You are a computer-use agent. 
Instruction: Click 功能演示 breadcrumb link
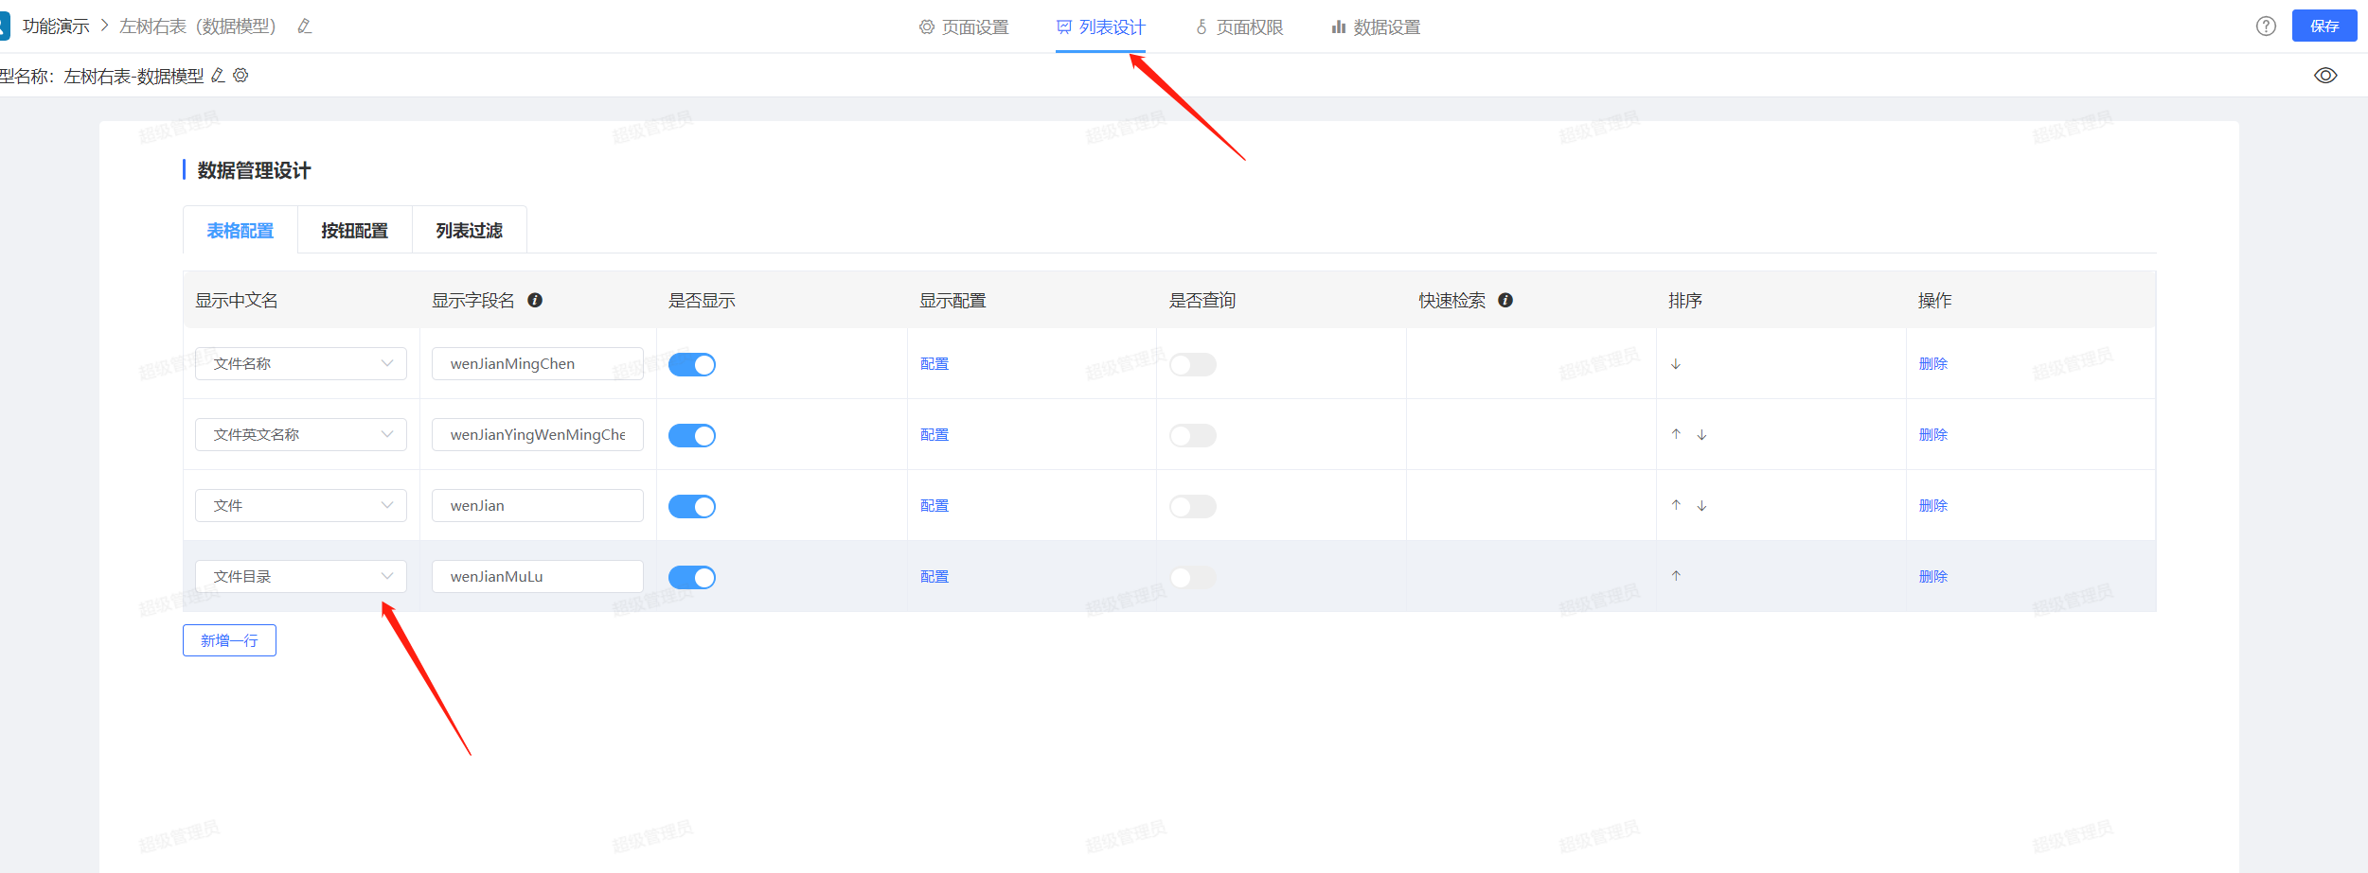tap(56, 26)
